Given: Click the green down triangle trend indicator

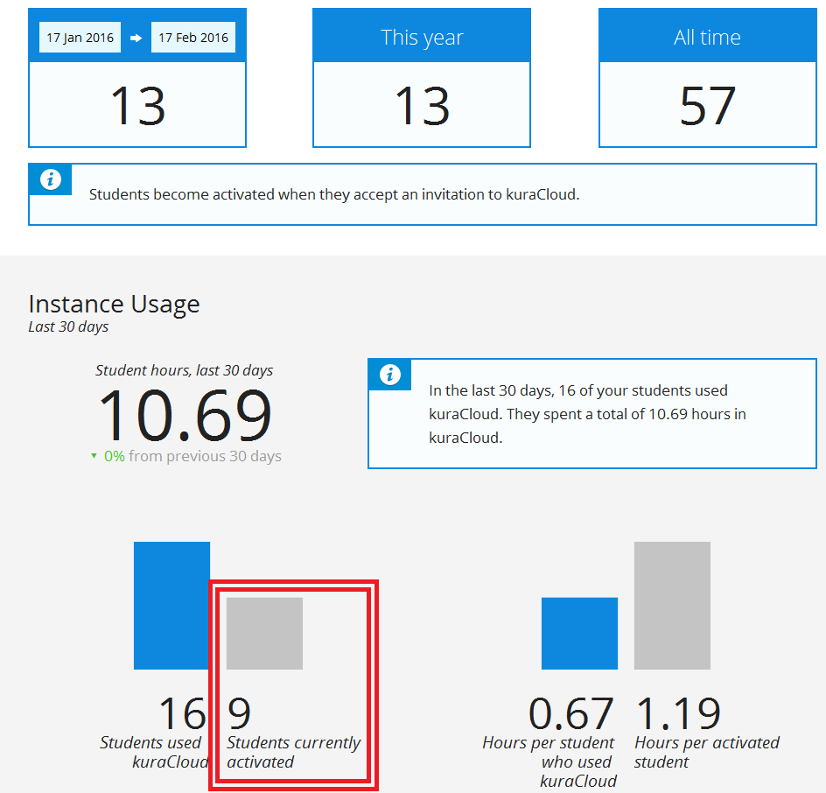Looking at the screenshot, I should (x=94, y=456).
